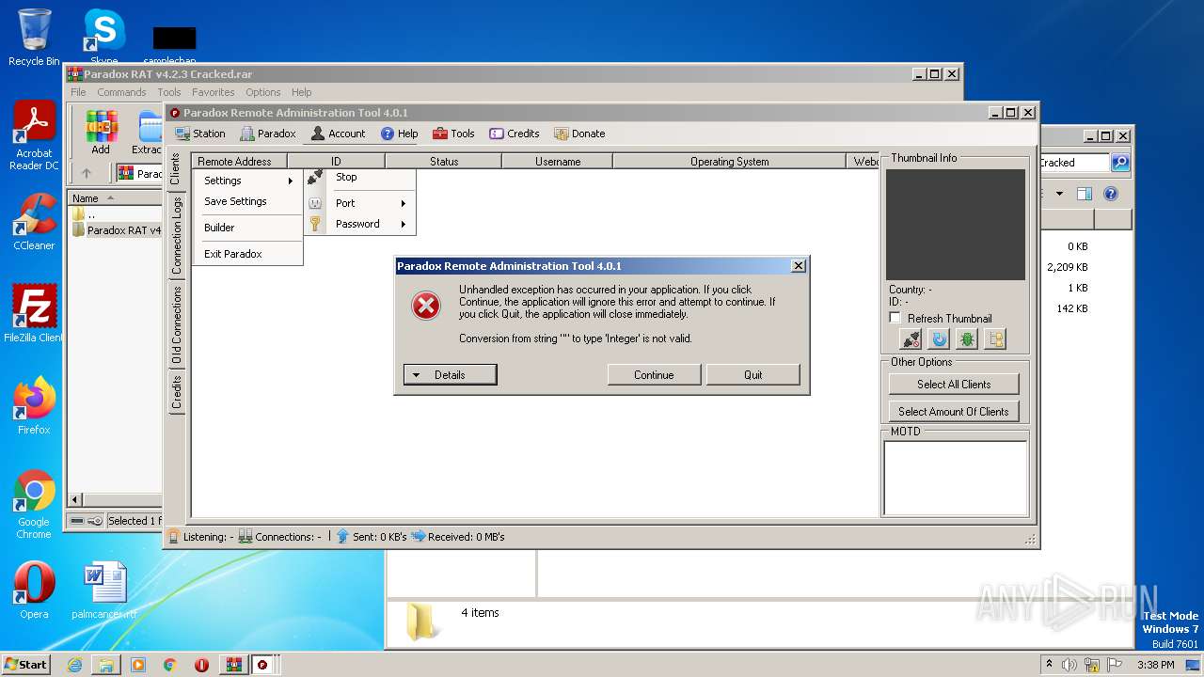1204x677 pixels.
Task: Click the Add icon in WinRAR toolbar
Action: [101, 133]
